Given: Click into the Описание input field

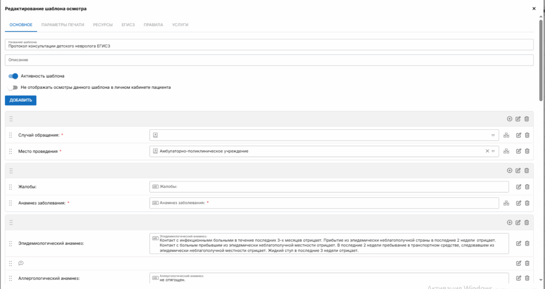Looking at the screenshot, I should click(x=269, y=60).
